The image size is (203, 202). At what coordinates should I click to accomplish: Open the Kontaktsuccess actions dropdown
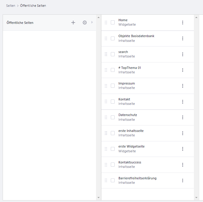pos(183,165)
